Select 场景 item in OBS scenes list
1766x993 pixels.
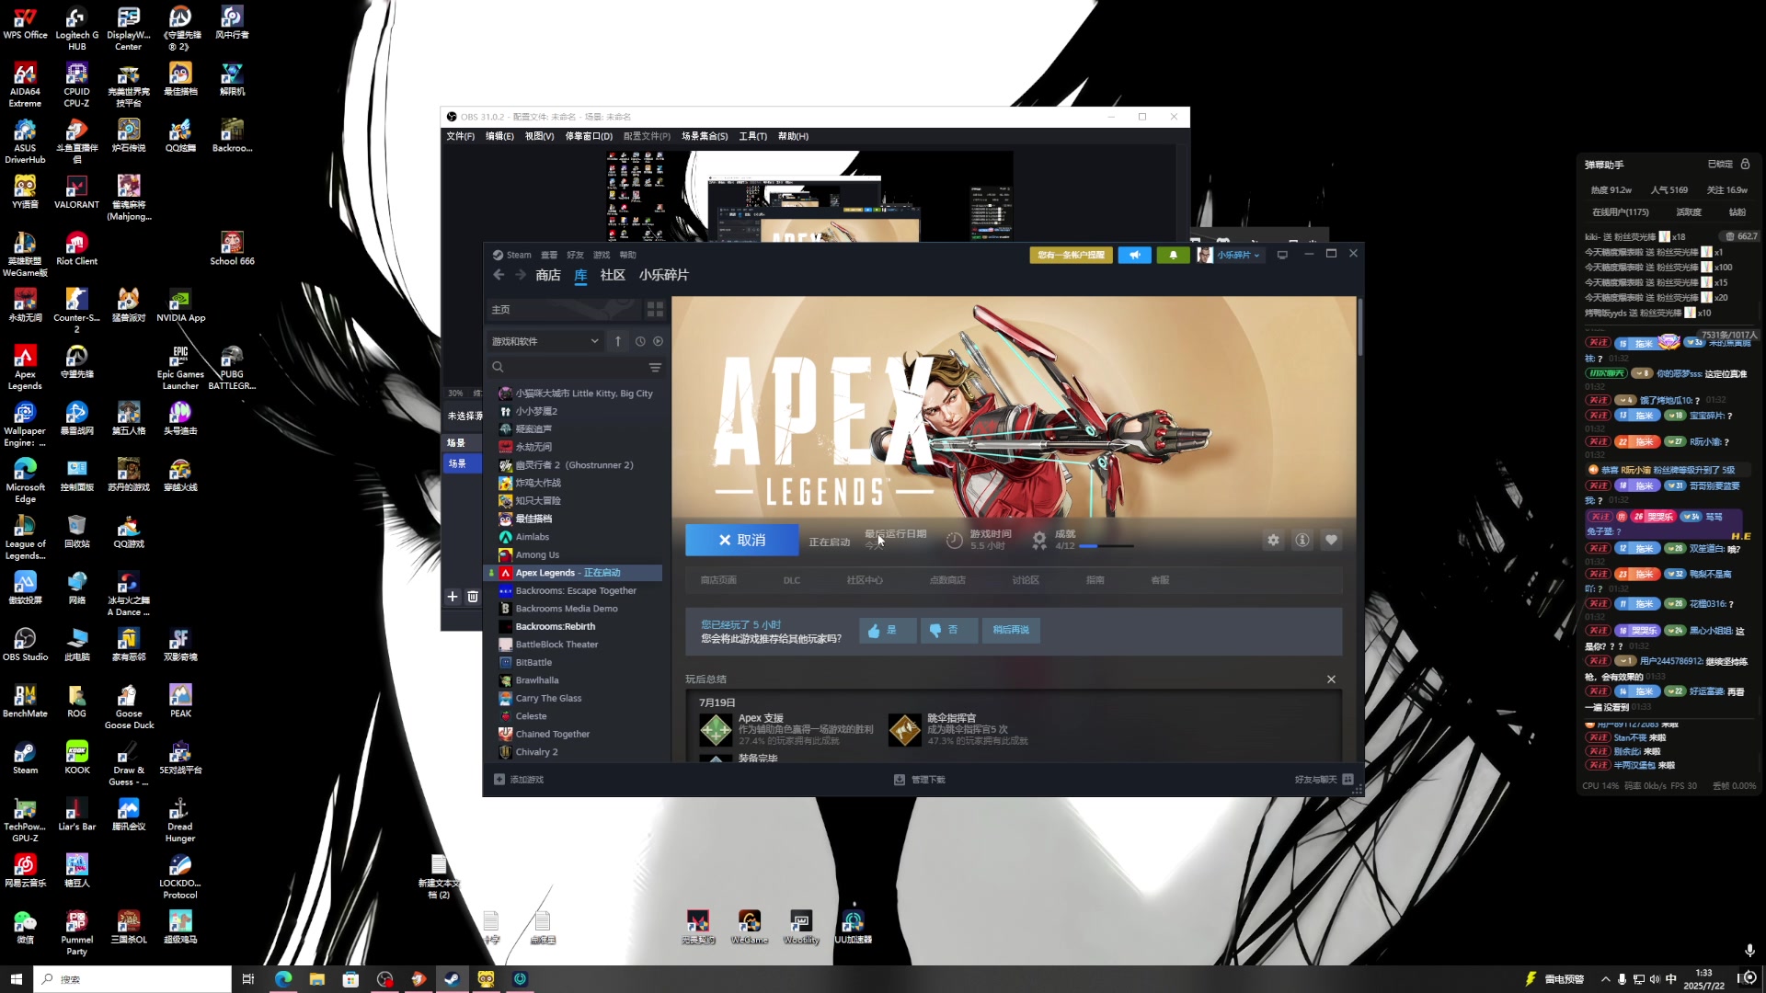[462, 463]
